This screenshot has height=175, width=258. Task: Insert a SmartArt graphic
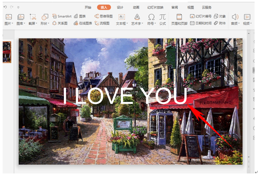pos(62,16)
